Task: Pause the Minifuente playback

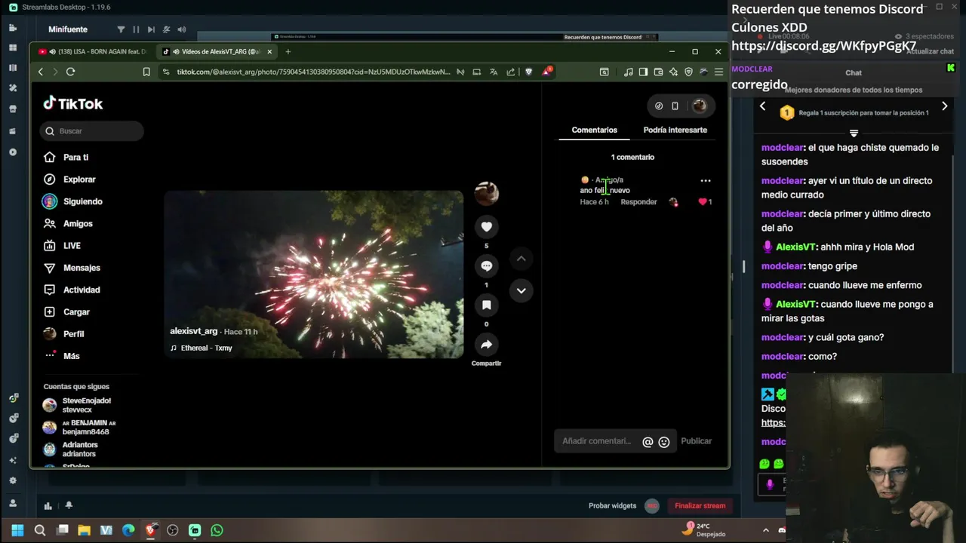Action: coord(136,29)
